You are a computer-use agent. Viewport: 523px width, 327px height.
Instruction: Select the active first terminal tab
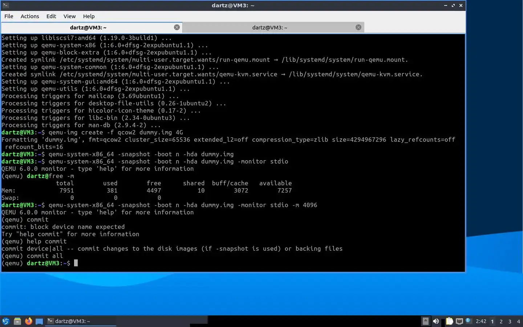[88, 28]
